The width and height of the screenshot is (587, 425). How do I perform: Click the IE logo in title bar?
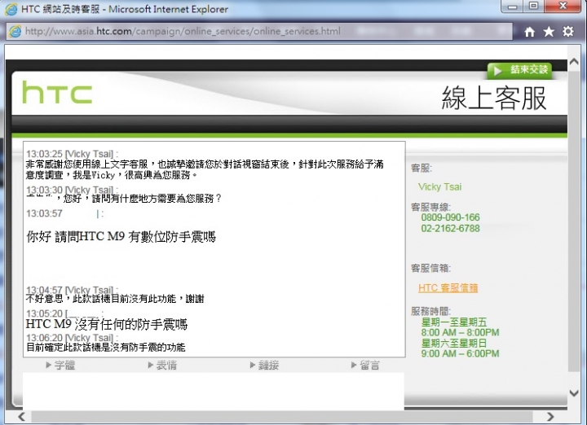click(x=11, y=9)
